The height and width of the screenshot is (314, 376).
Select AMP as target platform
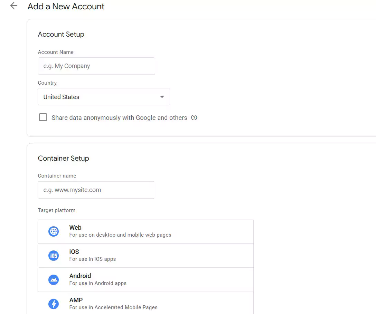click(x=145, y=303)
